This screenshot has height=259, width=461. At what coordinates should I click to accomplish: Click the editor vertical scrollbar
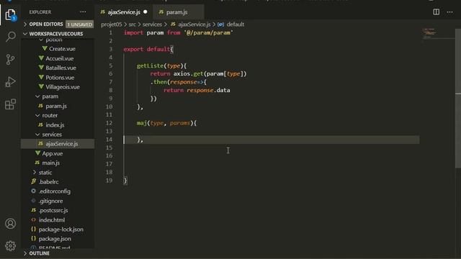click(458, 99)
